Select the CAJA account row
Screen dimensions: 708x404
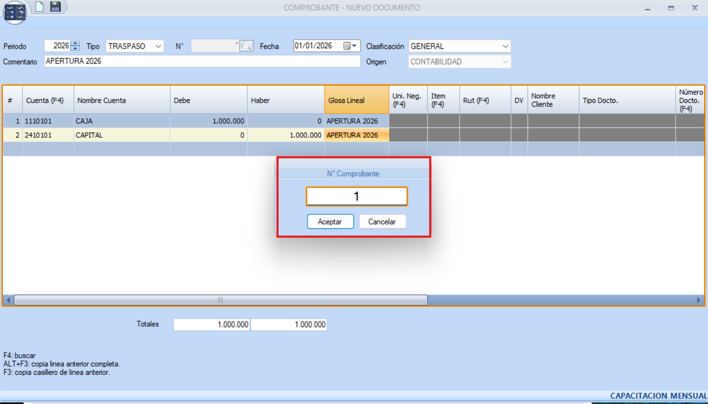tap(121, 121)
